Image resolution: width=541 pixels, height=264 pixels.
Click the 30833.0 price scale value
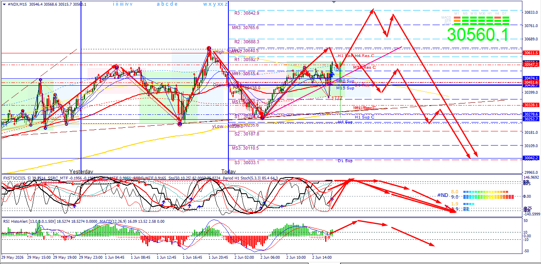pos(531,13)
